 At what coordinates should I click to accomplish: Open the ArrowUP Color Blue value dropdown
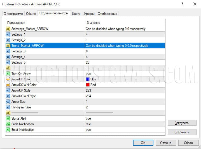click(x=125, y=79)
